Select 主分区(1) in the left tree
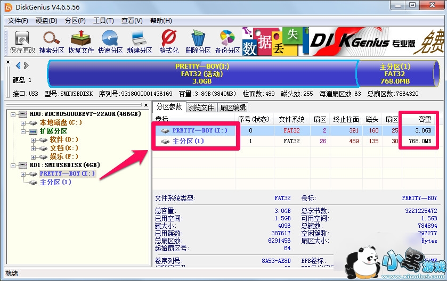 coord(55,182)
